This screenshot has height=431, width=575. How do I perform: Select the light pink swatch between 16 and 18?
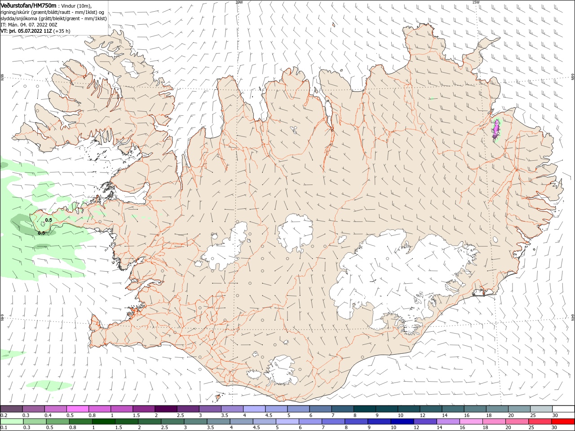pyautogui.click(x=471, y=422)
